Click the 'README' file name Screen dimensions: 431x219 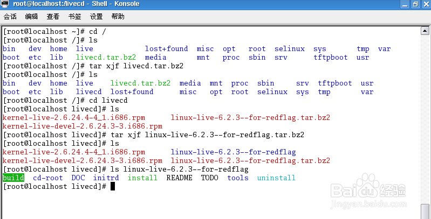[179, 178]
